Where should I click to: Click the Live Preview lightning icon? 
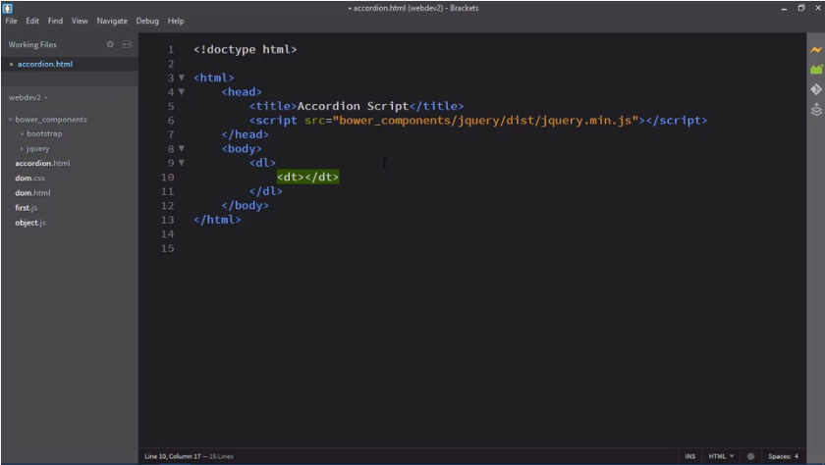816,50
